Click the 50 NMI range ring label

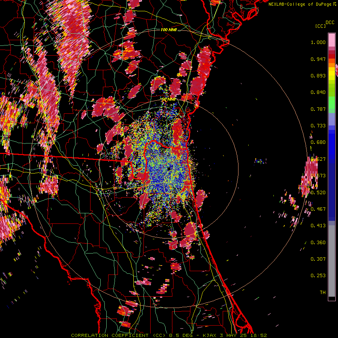(169, 100)
